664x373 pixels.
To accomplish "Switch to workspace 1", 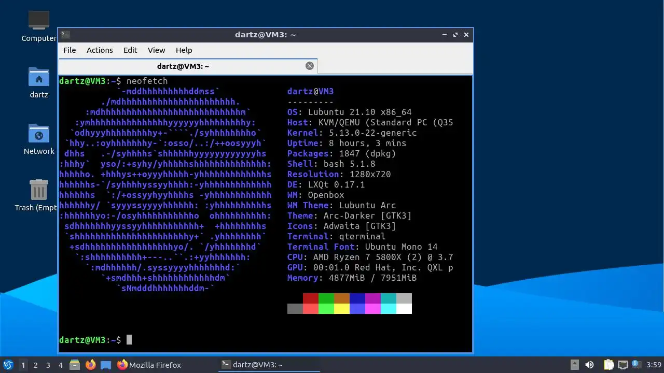I will tap(23, 365).
